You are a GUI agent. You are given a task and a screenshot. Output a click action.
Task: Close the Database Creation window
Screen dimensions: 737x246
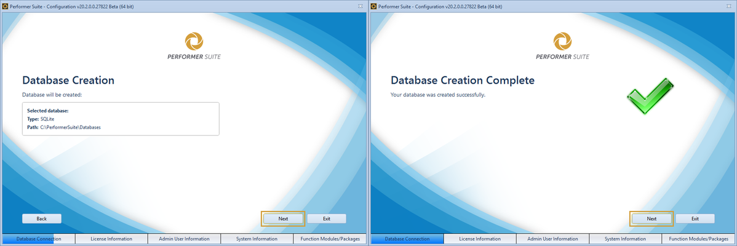(x=361, y=6)
